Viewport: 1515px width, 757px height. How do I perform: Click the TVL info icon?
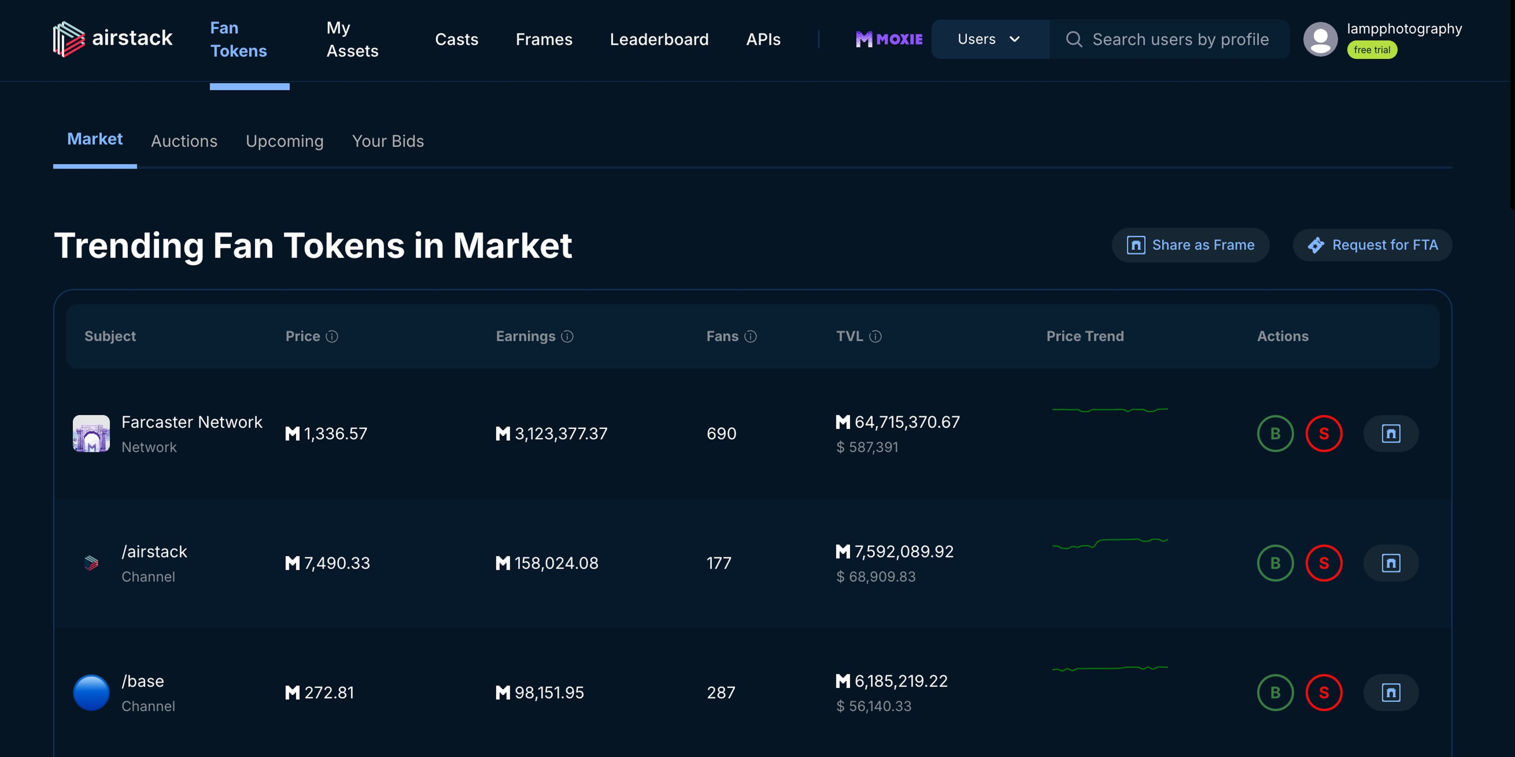875,336
